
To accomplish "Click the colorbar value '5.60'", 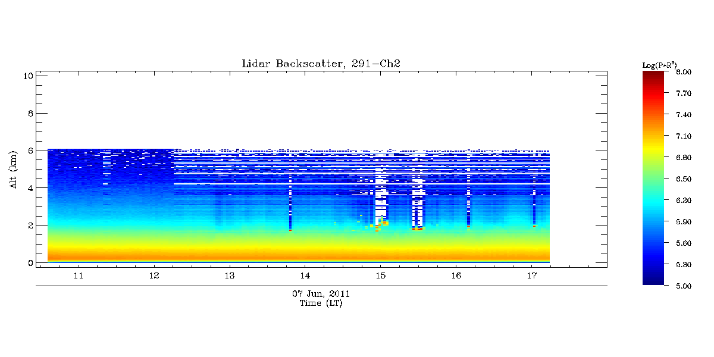I will tap(684, 243).
